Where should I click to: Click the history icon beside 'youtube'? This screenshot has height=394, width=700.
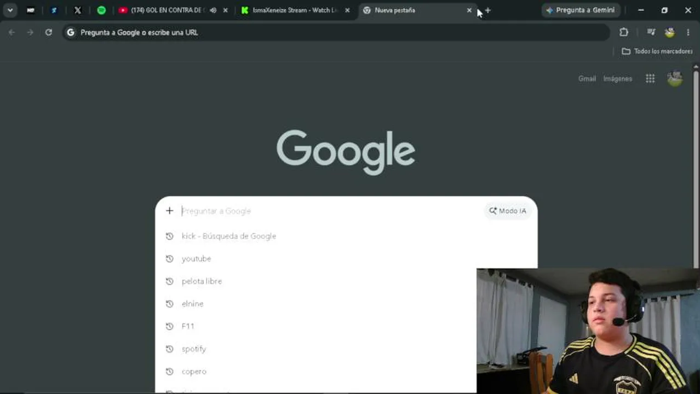(x=170, y=258)
